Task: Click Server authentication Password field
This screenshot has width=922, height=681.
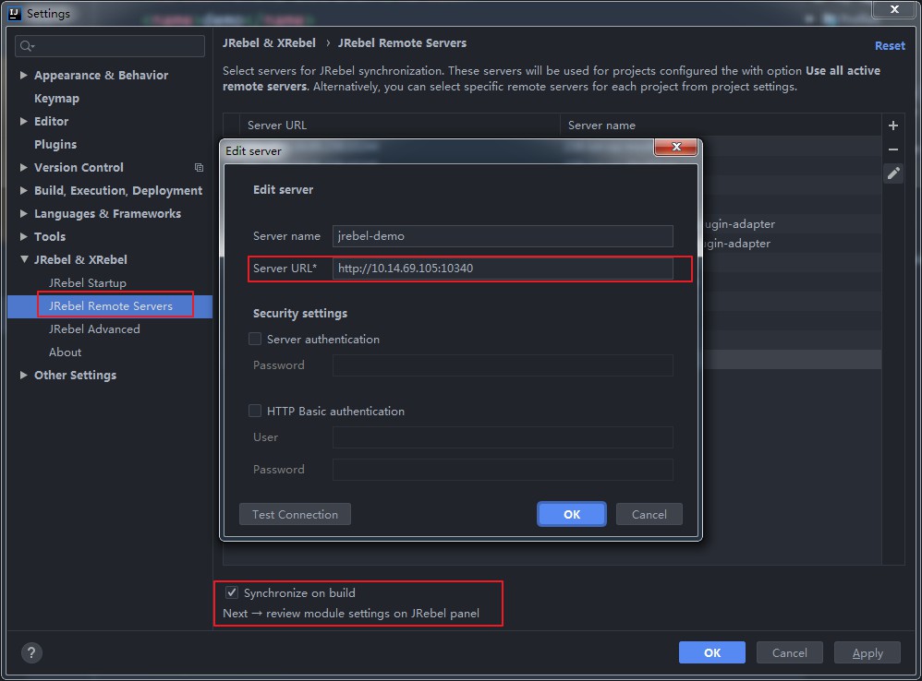Action: click(503, 365)
